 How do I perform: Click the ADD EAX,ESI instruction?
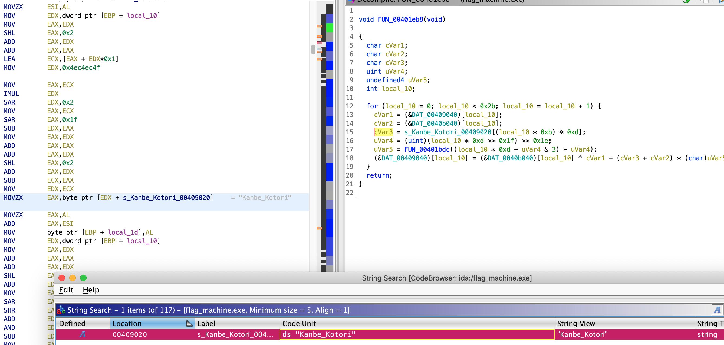(38, 223)
